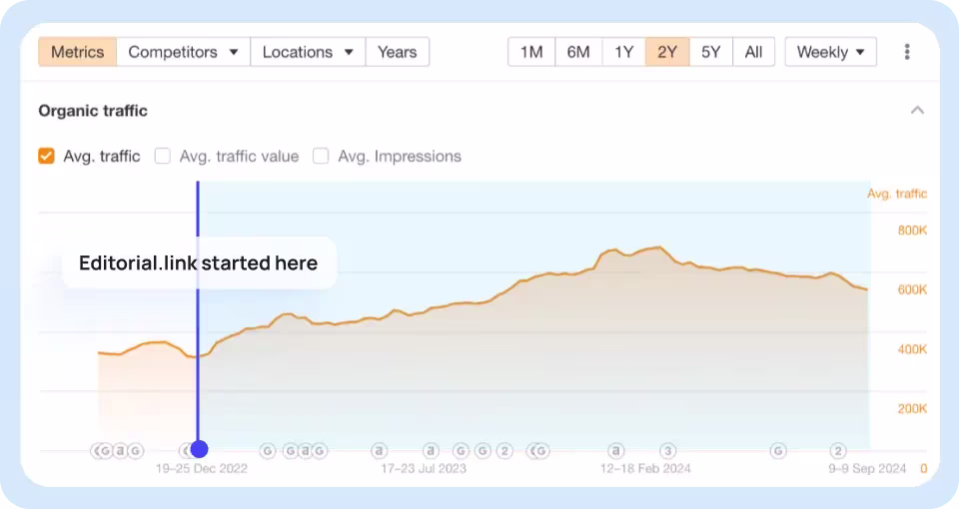959x509 pixels.
Task: Click the '2' marker near 9–9 Sep 2024
Action: click(838, 451)
